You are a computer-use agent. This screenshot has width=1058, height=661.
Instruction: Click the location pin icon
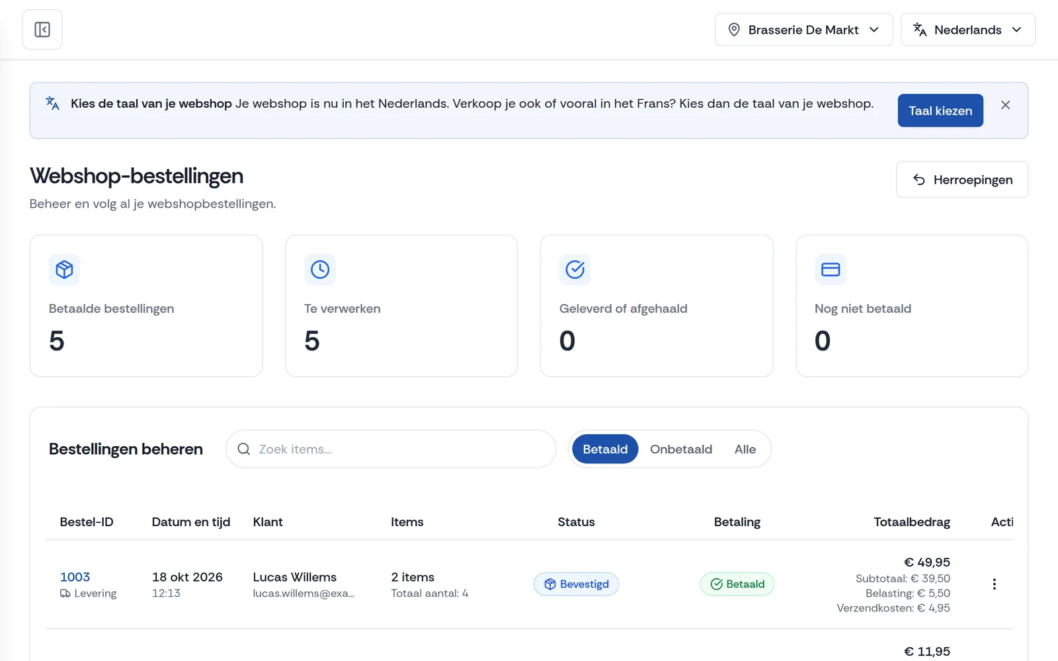[734, 30]
